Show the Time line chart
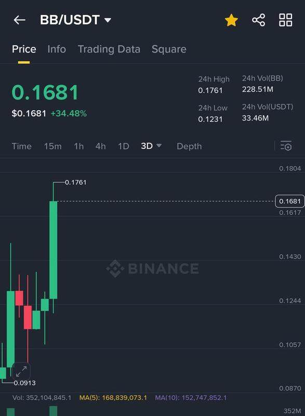This screenshot has height=416, width=305. [21, 146]
